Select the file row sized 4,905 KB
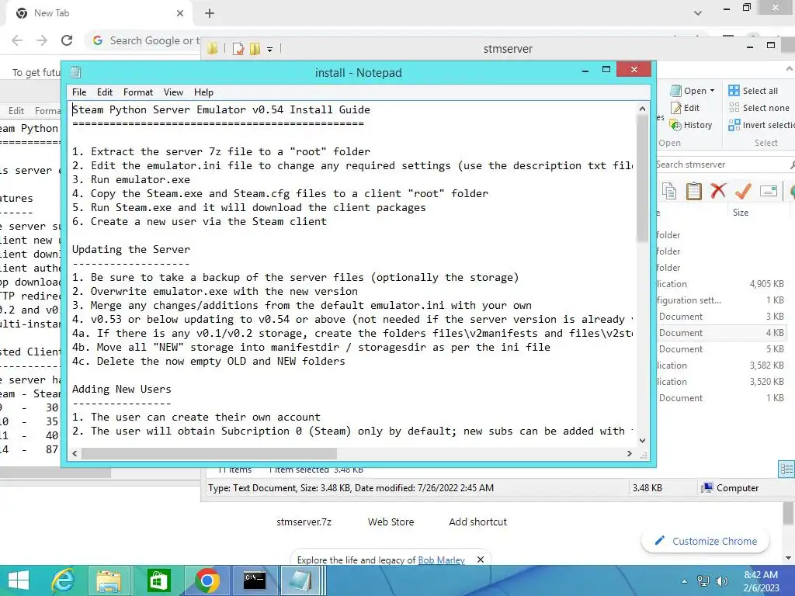Image resolution: width=795 pixels, height=596 pixels. 721,284
